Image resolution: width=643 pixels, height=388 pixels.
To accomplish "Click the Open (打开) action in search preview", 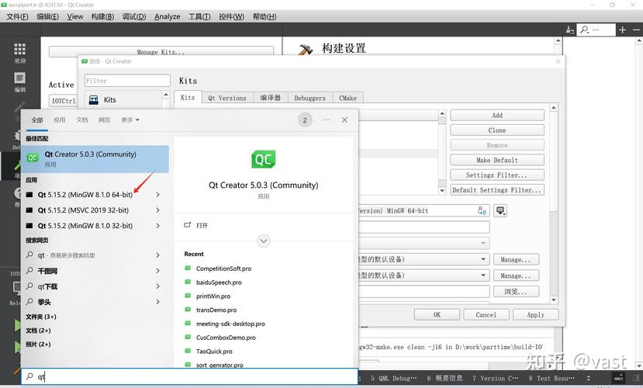I will point(196,225).
